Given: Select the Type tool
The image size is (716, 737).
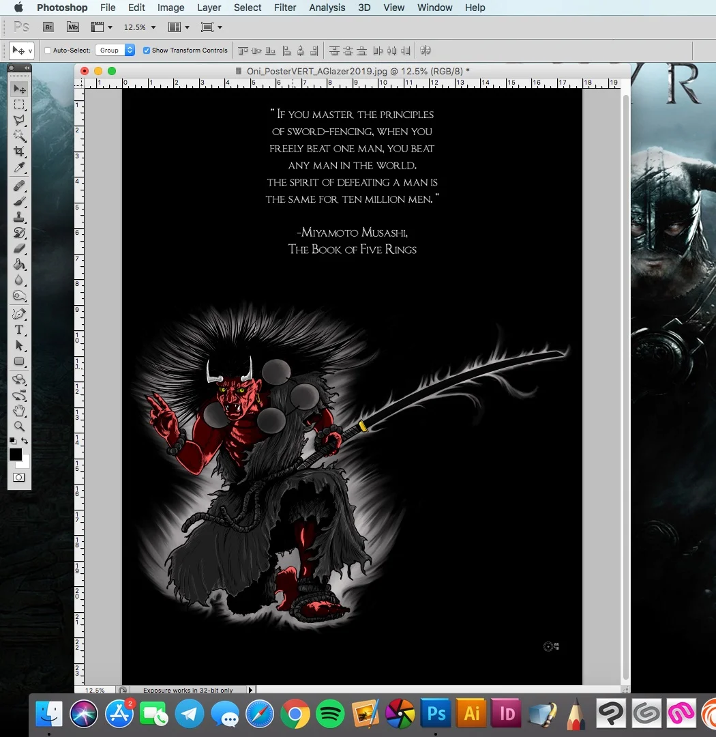Looking at the screenshot, I should [x=19, y=330].
